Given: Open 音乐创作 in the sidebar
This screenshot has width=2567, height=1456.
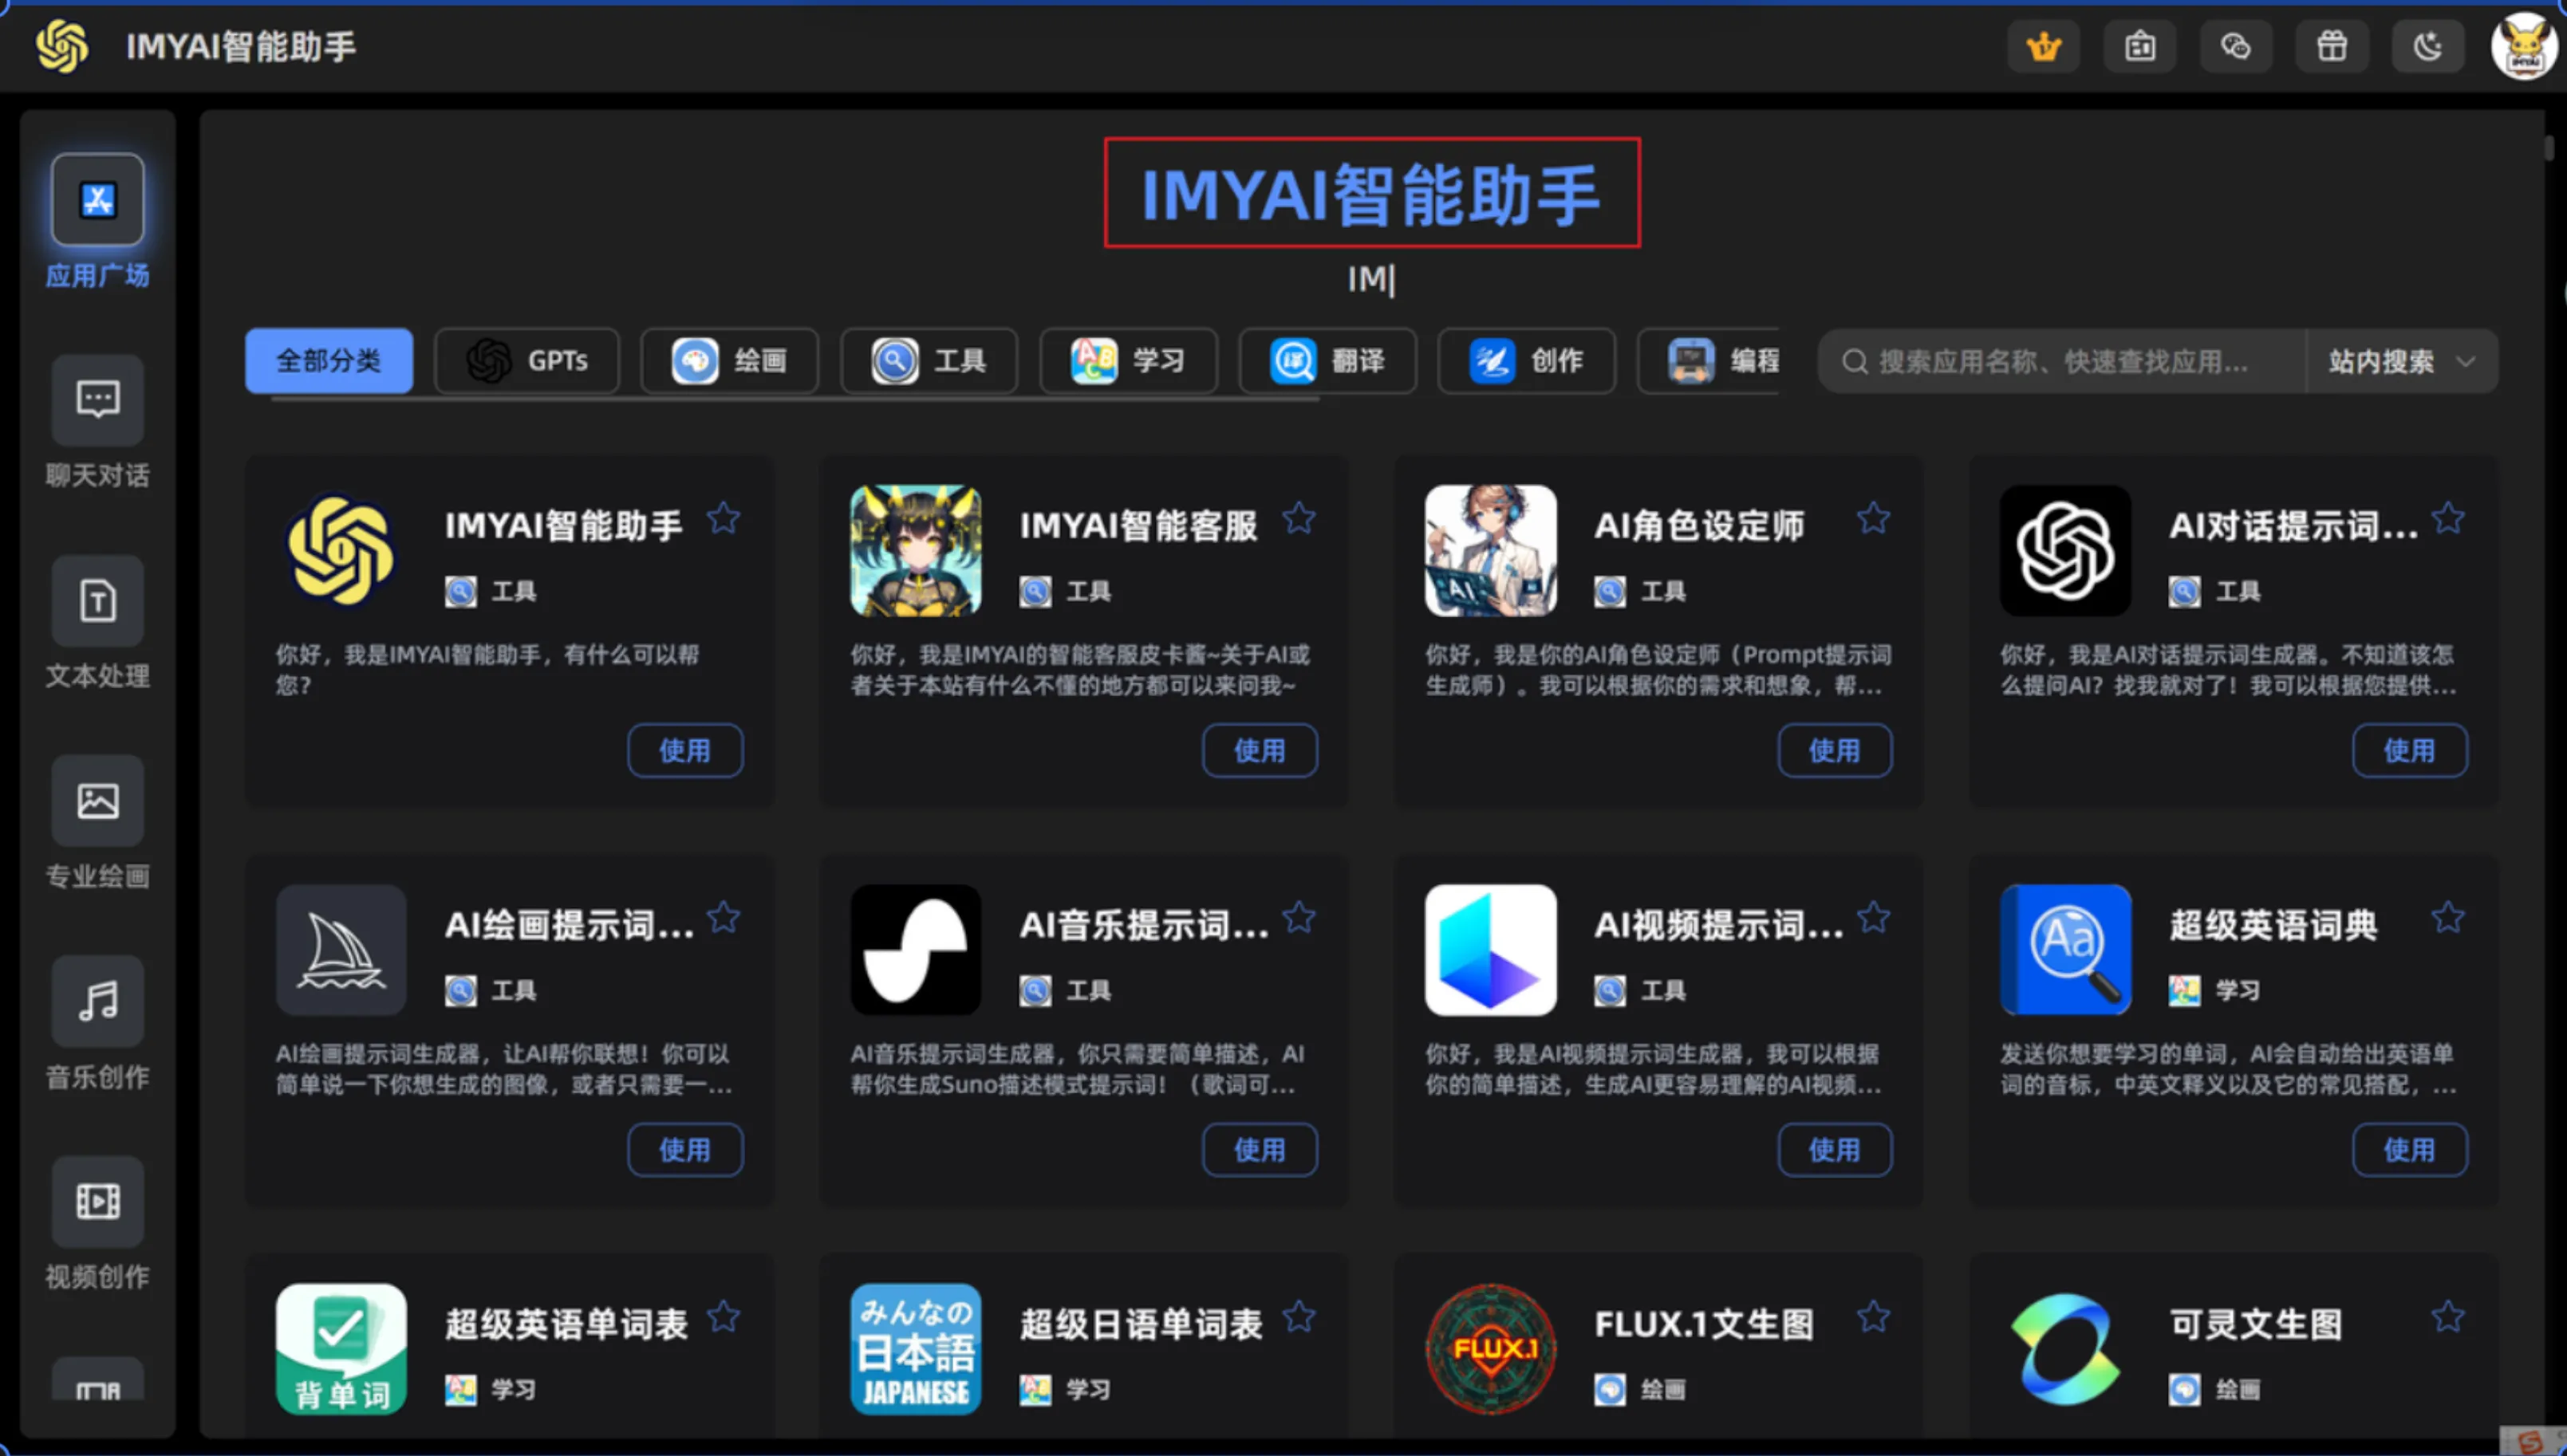Looking at the screenshot, I should pos(97,1023).
